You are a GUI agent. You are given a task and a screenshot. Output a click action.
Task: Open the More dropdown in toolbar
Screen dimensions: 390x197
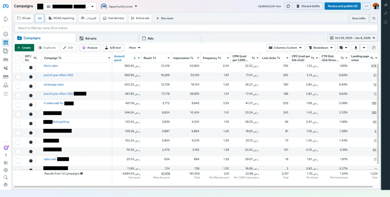coord(135,48)
